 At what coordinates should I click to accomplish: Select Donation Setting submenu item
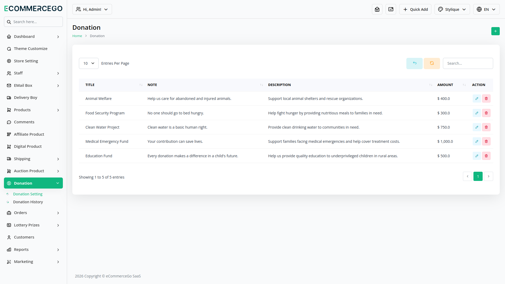[28, 194]
